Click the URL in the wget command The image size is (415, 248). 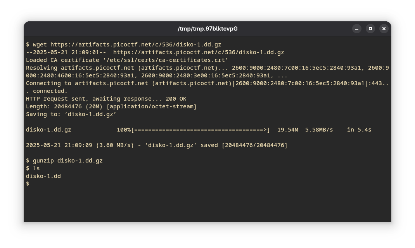pos(136,44)
